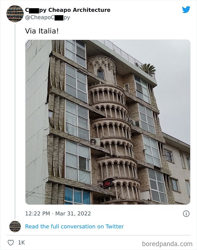Read the full conversation on Twitter
Image resolution: width=197 pixels, height=250 pixels.
[x=74, y=226]
